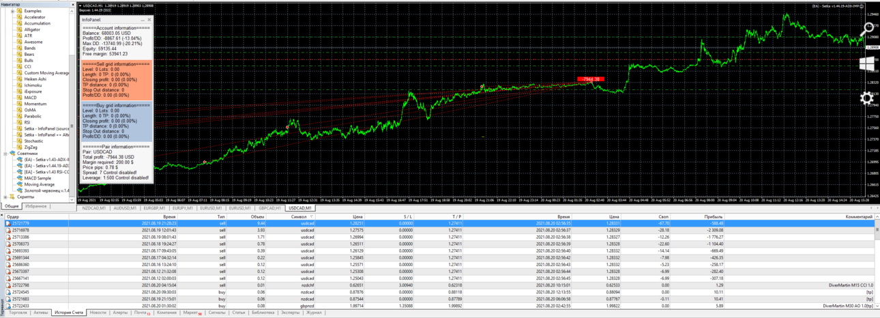Select the Stochastic indicator icon
Image resolution: width=880 pixels, height=318 pixels.
point(20,141)
